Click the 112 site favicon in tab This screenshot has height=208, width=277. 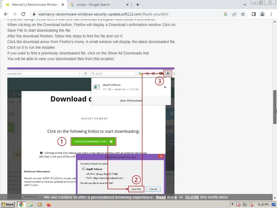point(7,5)
